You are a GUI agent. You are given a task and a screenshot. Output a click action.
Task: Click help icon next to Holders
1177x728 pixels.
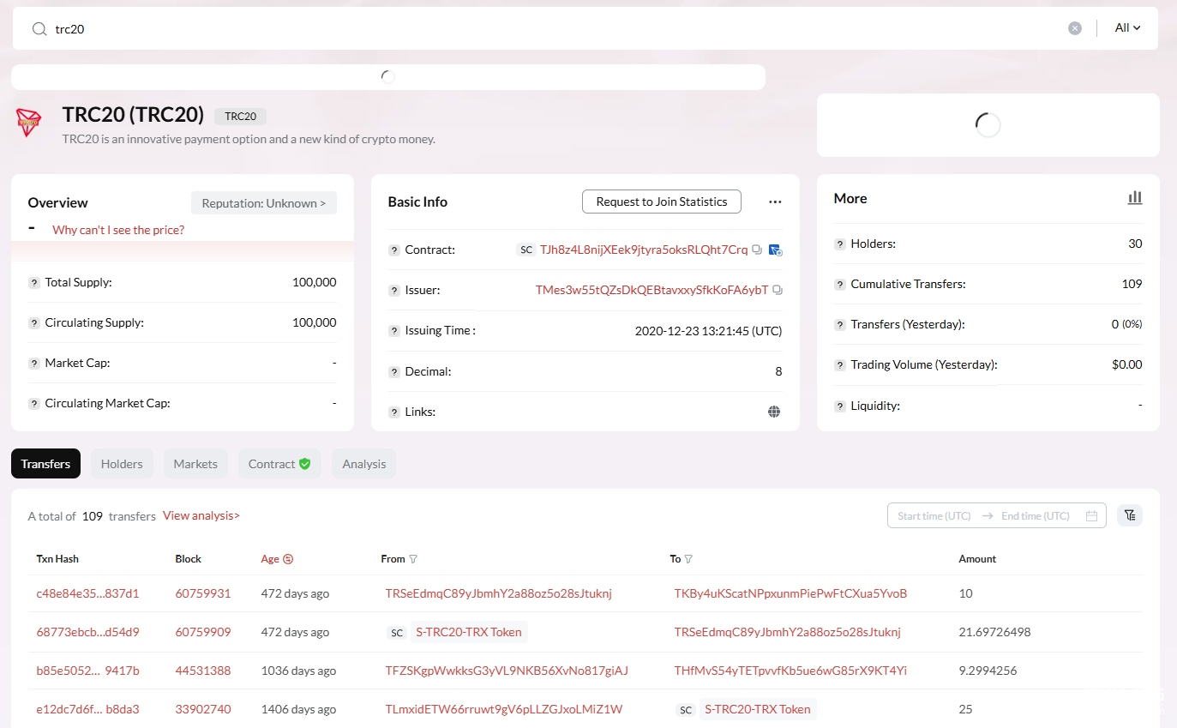840,244
